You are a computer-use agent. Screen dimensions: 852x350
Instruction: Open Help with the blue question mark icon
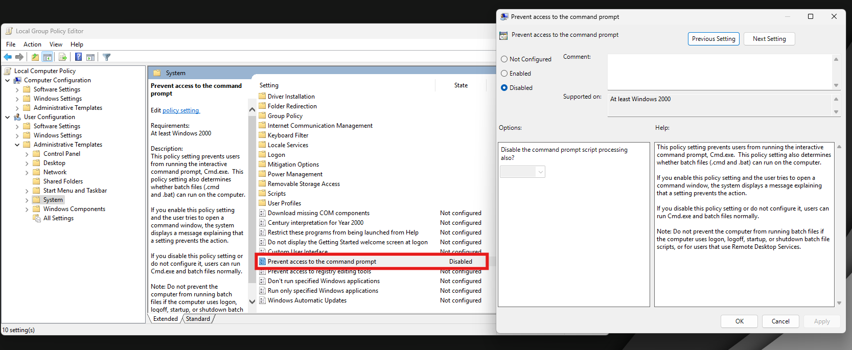[78, 57]
